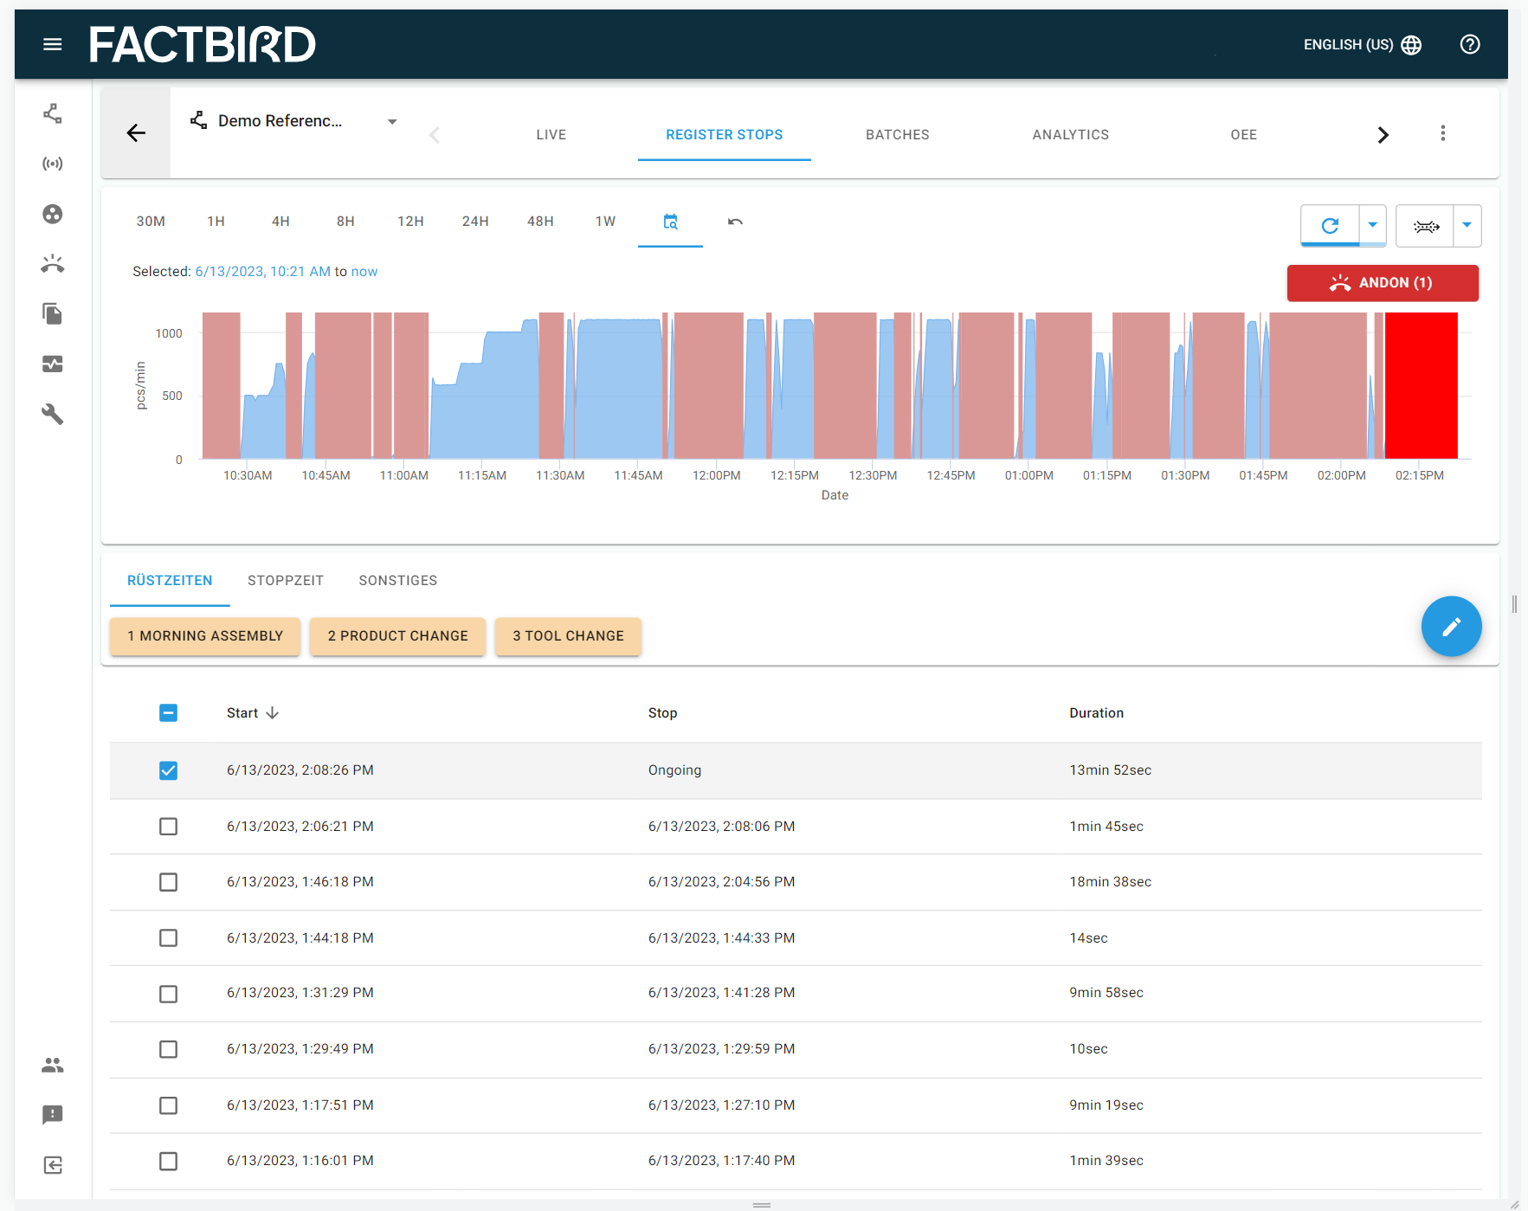Click the select-all checkbox in the table header
Image resolution: width=1528 pixels, height=1211 pixels.
click(x=168, y=712)
